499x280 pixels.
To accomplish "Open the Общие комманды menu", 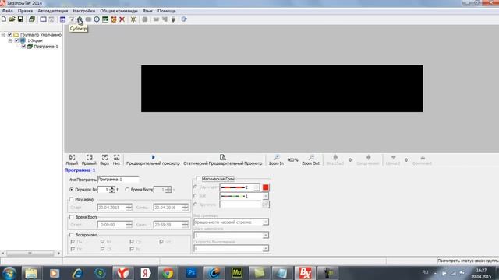I will pyautogui.click(x=119, y=11).
